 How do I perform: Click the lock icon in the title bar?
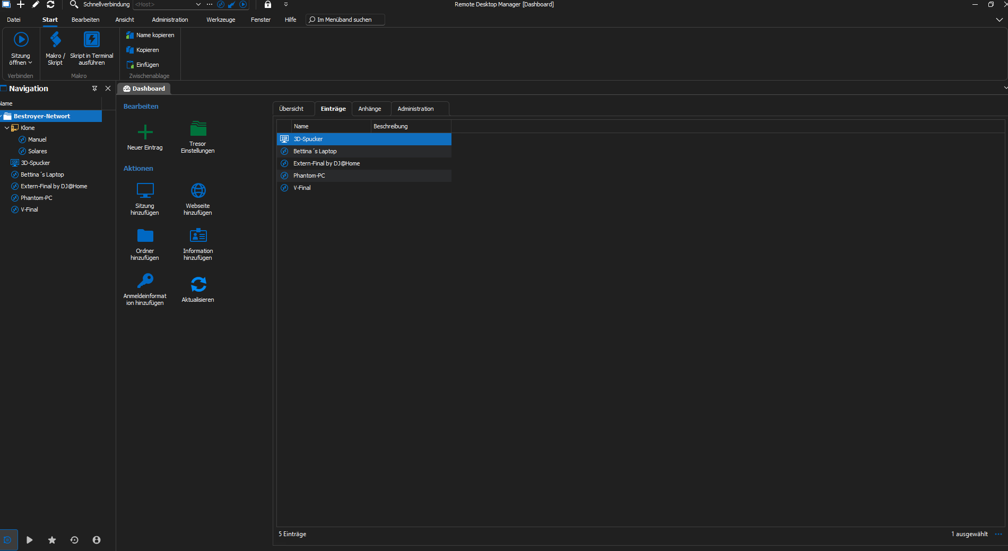[268, 4]
